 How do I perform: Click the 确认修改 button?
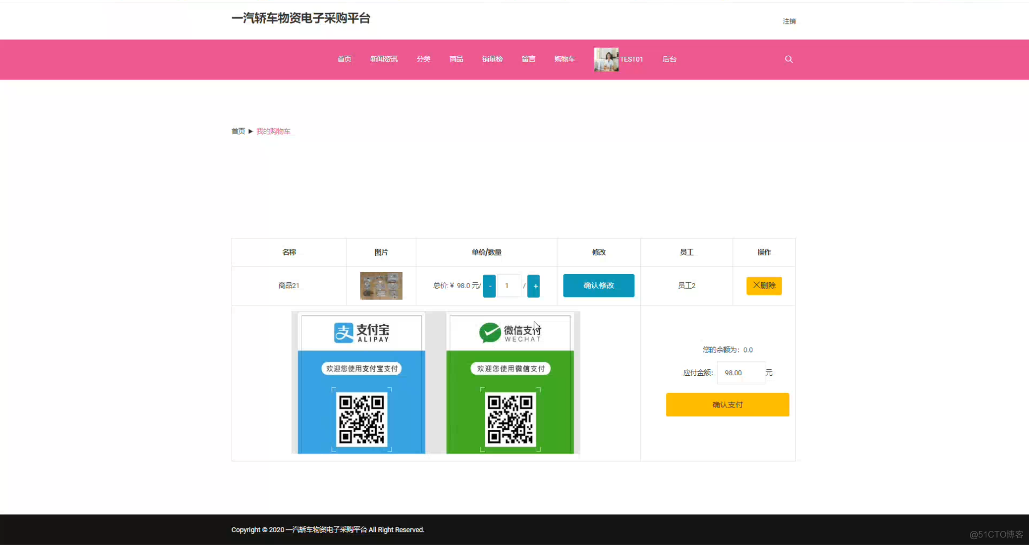(x=599, y=285)
